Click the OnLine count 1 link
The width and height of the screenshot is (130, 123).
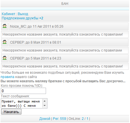click(87, 119)
